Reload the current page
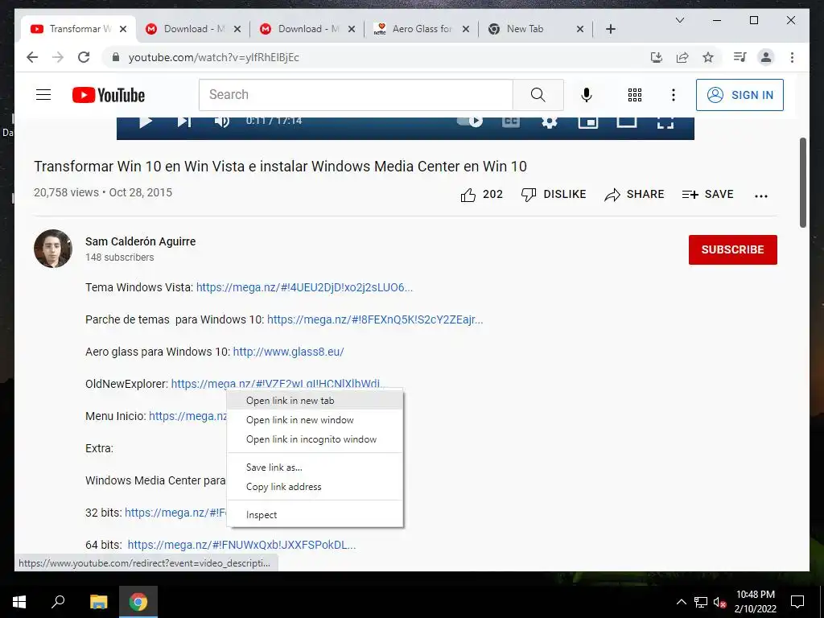 (x=84, y=57)
